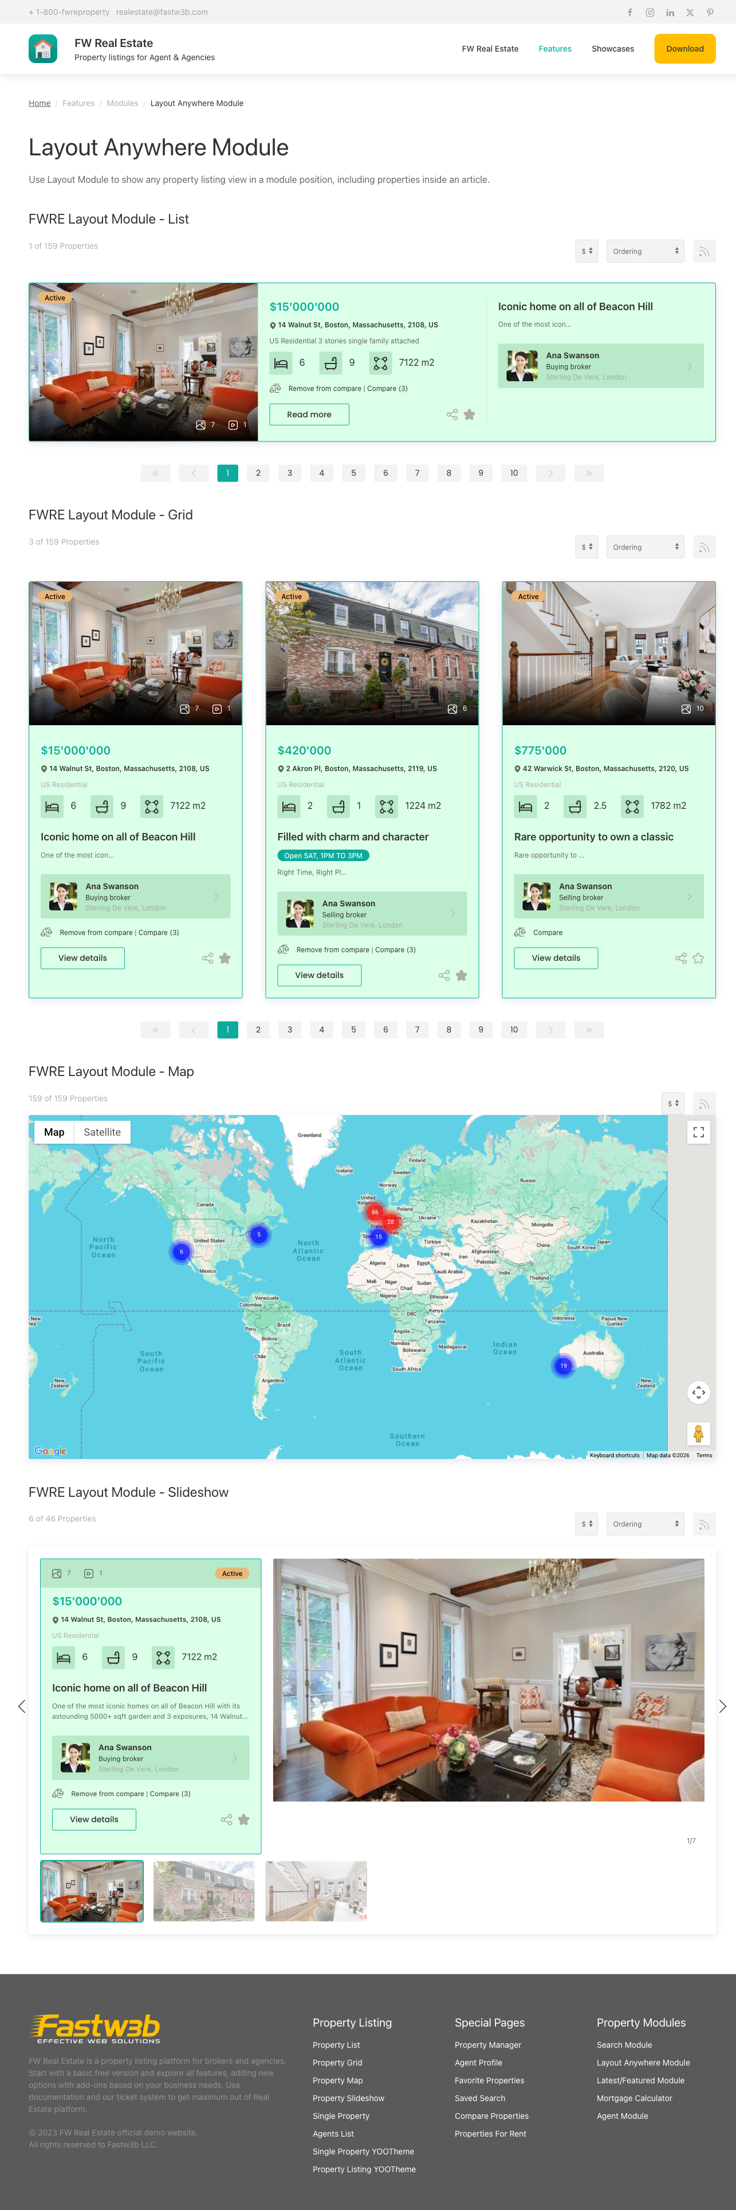
Task: Open the Ordering dropdown in List section
Action: 645,251
